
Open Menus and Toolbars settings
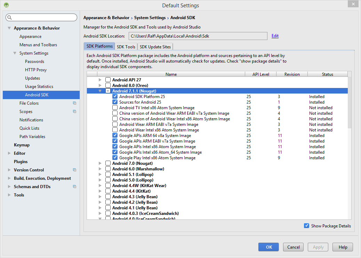(x=38, y=45)
